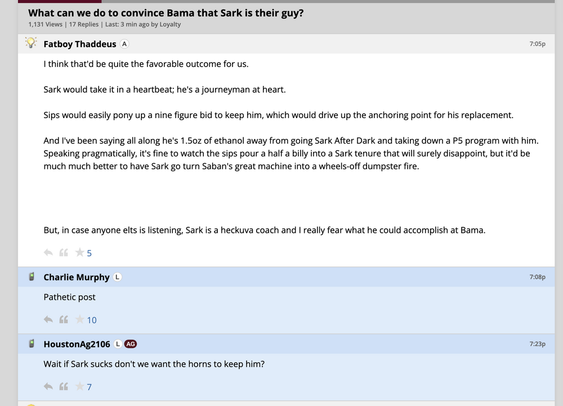
Task: Click the phone icon beside Charlie Murphy
Action: 32,277
